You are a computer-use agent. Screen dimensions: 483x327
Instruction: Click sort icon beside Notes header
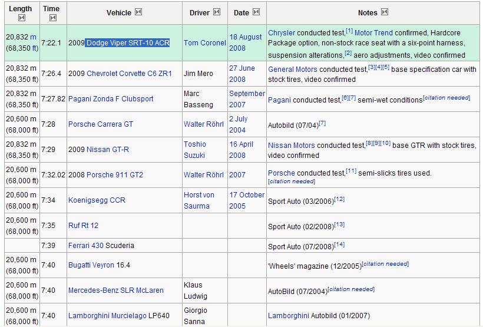point(385,12)
